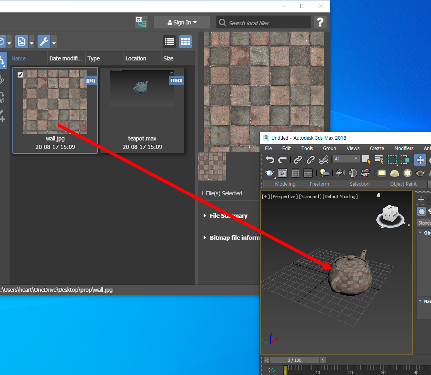Click the yellow plane light icon
This screenshot has height=375, width=431.
(x=381, y=173)
